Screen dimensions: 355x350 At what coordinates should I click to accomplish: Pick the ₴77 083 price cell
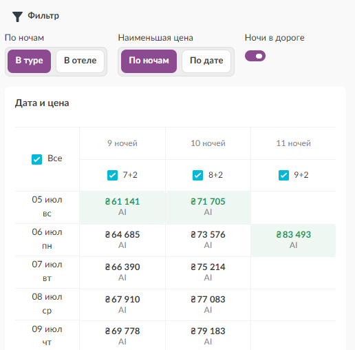pos(208,305)
